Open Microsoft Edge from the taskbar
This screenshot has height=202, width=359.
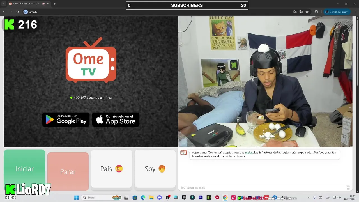(x=143, y=198)
